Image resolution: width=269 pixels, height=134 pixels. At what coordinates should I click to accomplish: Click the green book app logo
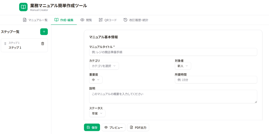click(23, 7)
